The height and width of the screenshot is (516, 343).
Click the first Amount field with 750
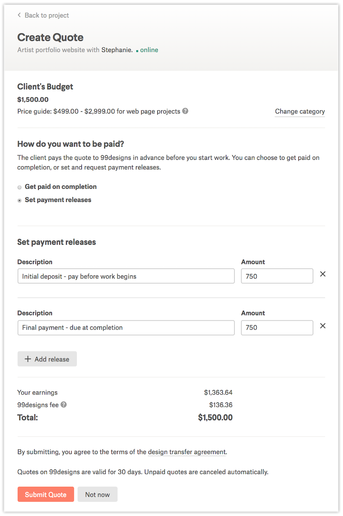click(x=277, y=276)
